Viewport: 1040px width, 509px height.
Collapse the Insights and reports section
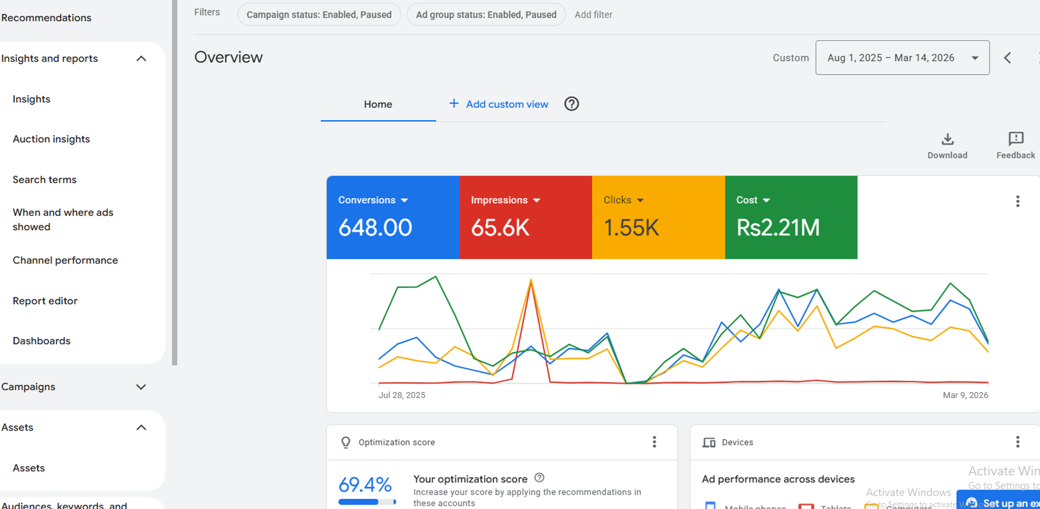141,58
